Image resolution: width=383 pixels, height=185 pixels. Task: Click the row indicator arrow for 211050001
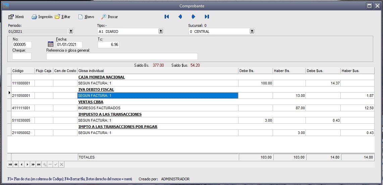[x=9, y=93]
